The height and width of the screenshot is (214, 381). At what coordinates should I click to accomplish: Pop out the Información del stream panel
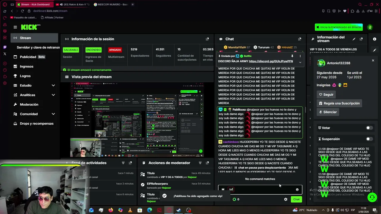(361, 39)
